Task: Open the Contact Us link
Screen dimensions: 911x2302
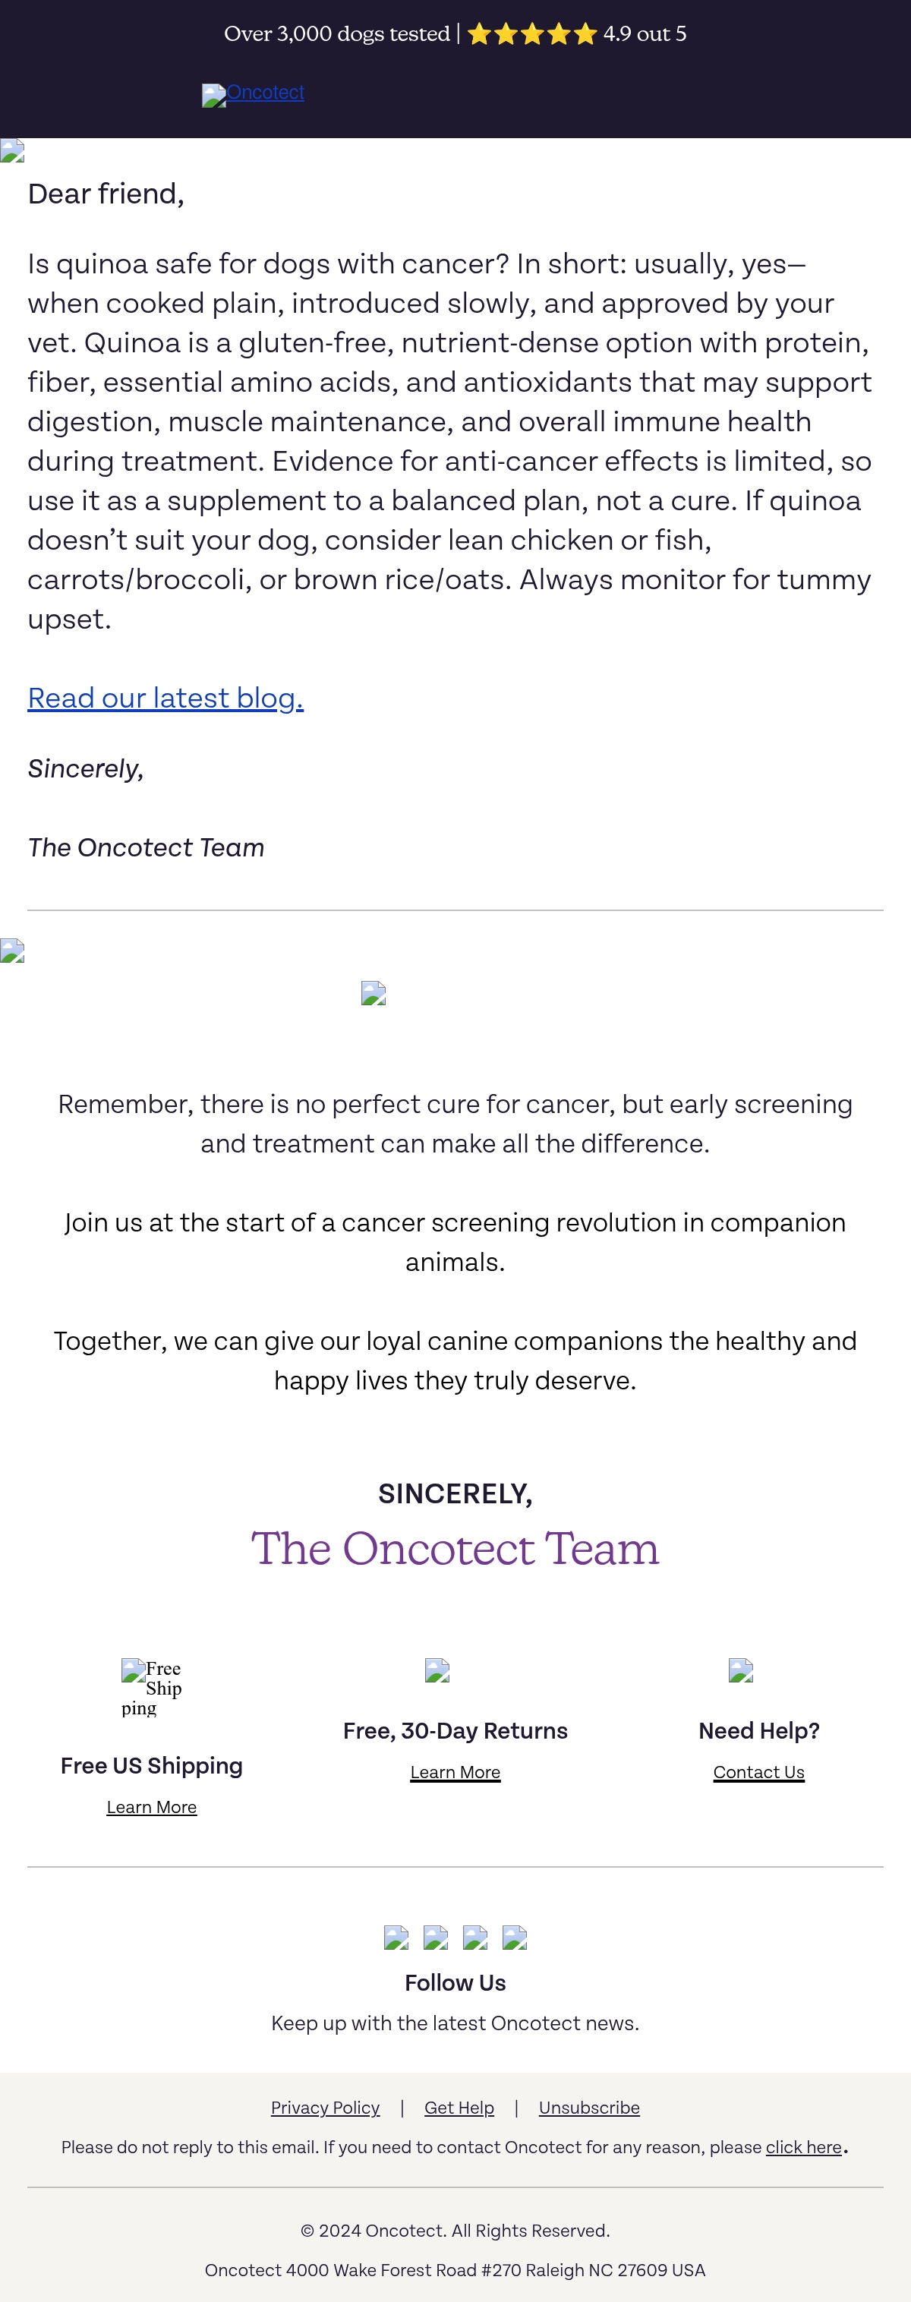Action: pyautogui.click(x=759, y=1772)
